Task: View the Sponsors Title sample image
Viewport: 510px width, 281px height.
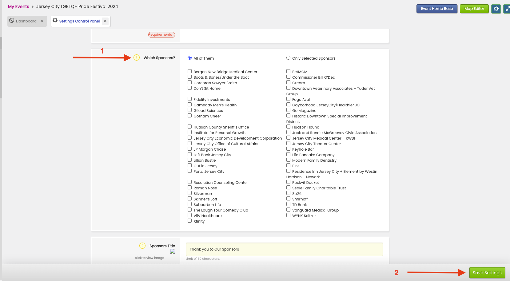Action: pos(173,251)
